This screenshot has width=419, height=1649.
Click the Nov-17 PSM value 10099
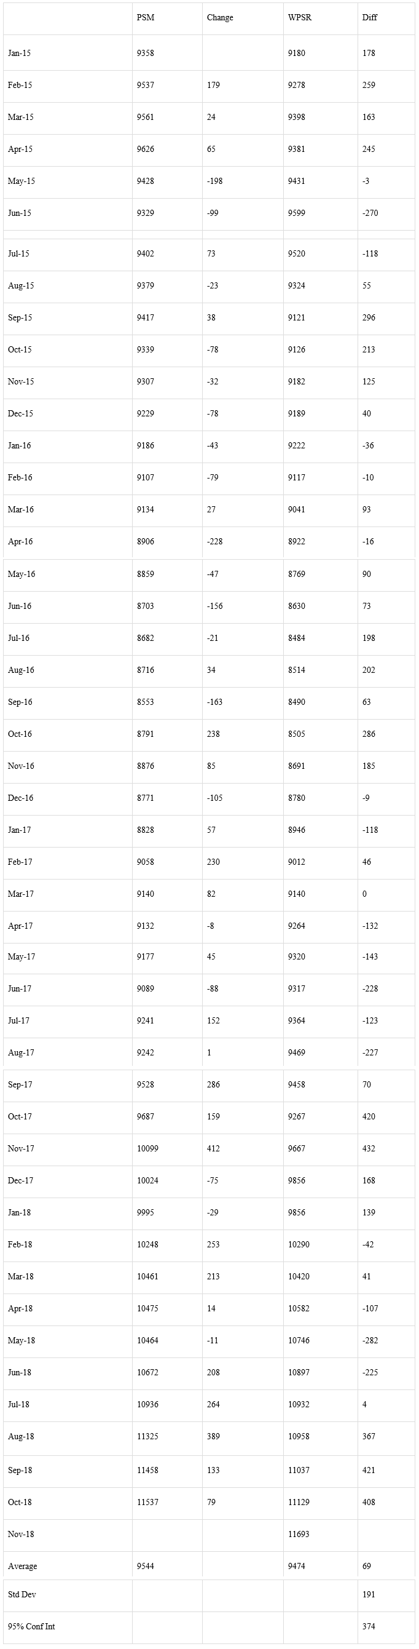(x=147, y=1148)
